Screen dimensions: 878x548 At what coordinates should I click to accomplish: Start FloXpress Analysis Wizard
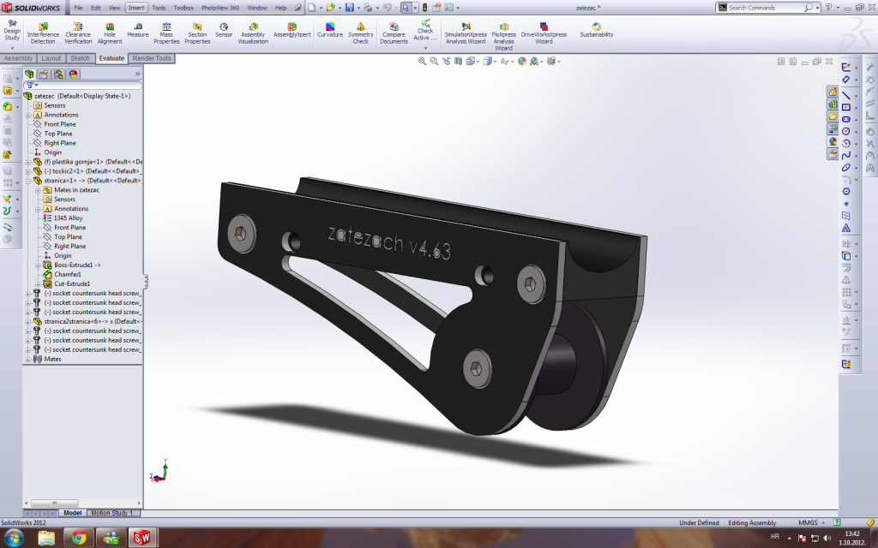click(503, 36)
